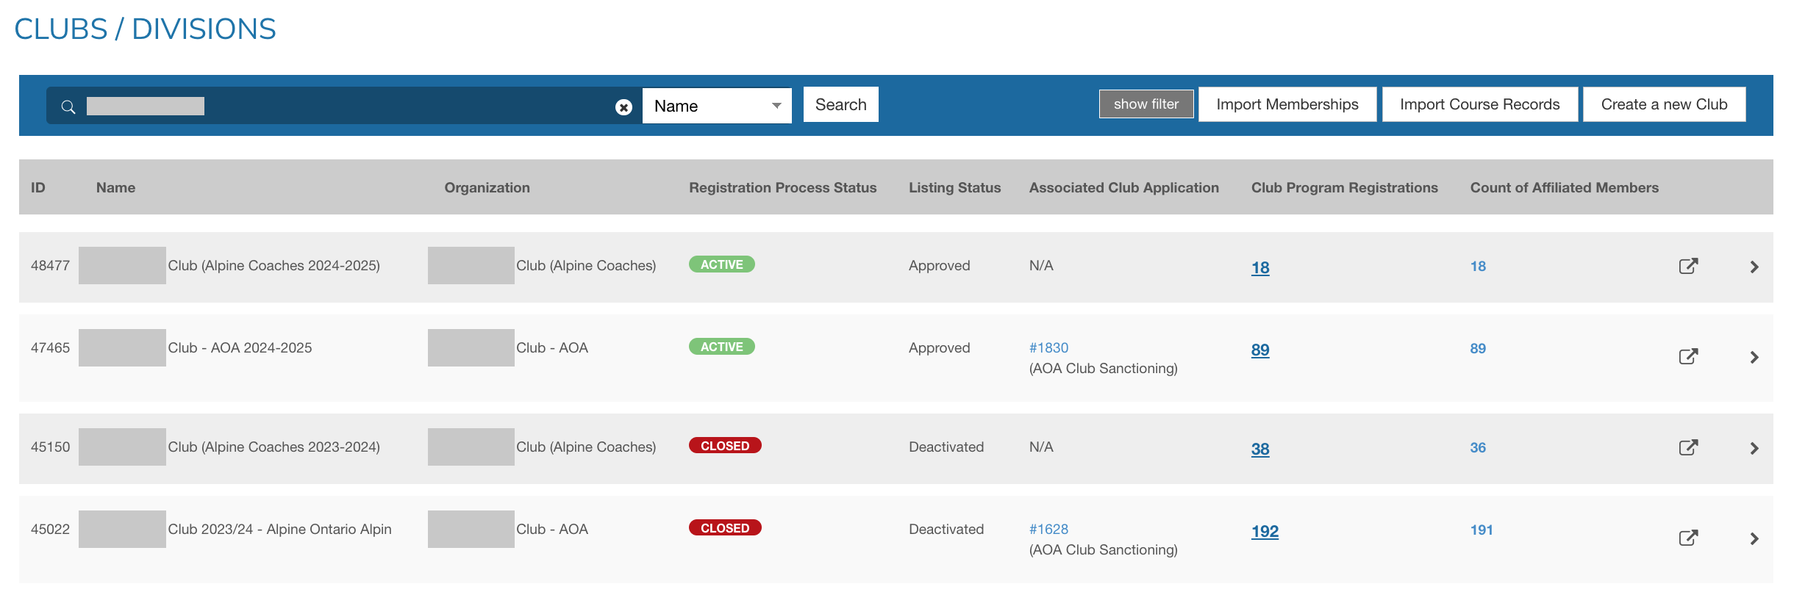Open 38 club program registrations link

coord(1260,449)
